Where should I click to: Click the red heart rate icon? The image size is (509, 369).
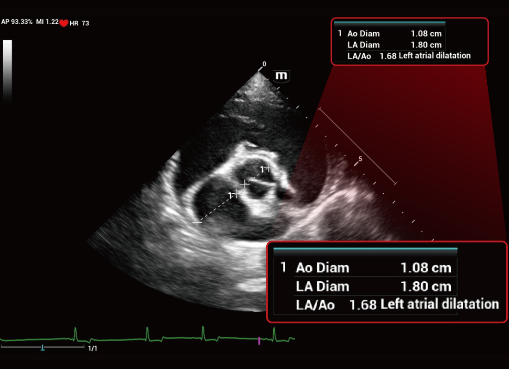[64, 23]
